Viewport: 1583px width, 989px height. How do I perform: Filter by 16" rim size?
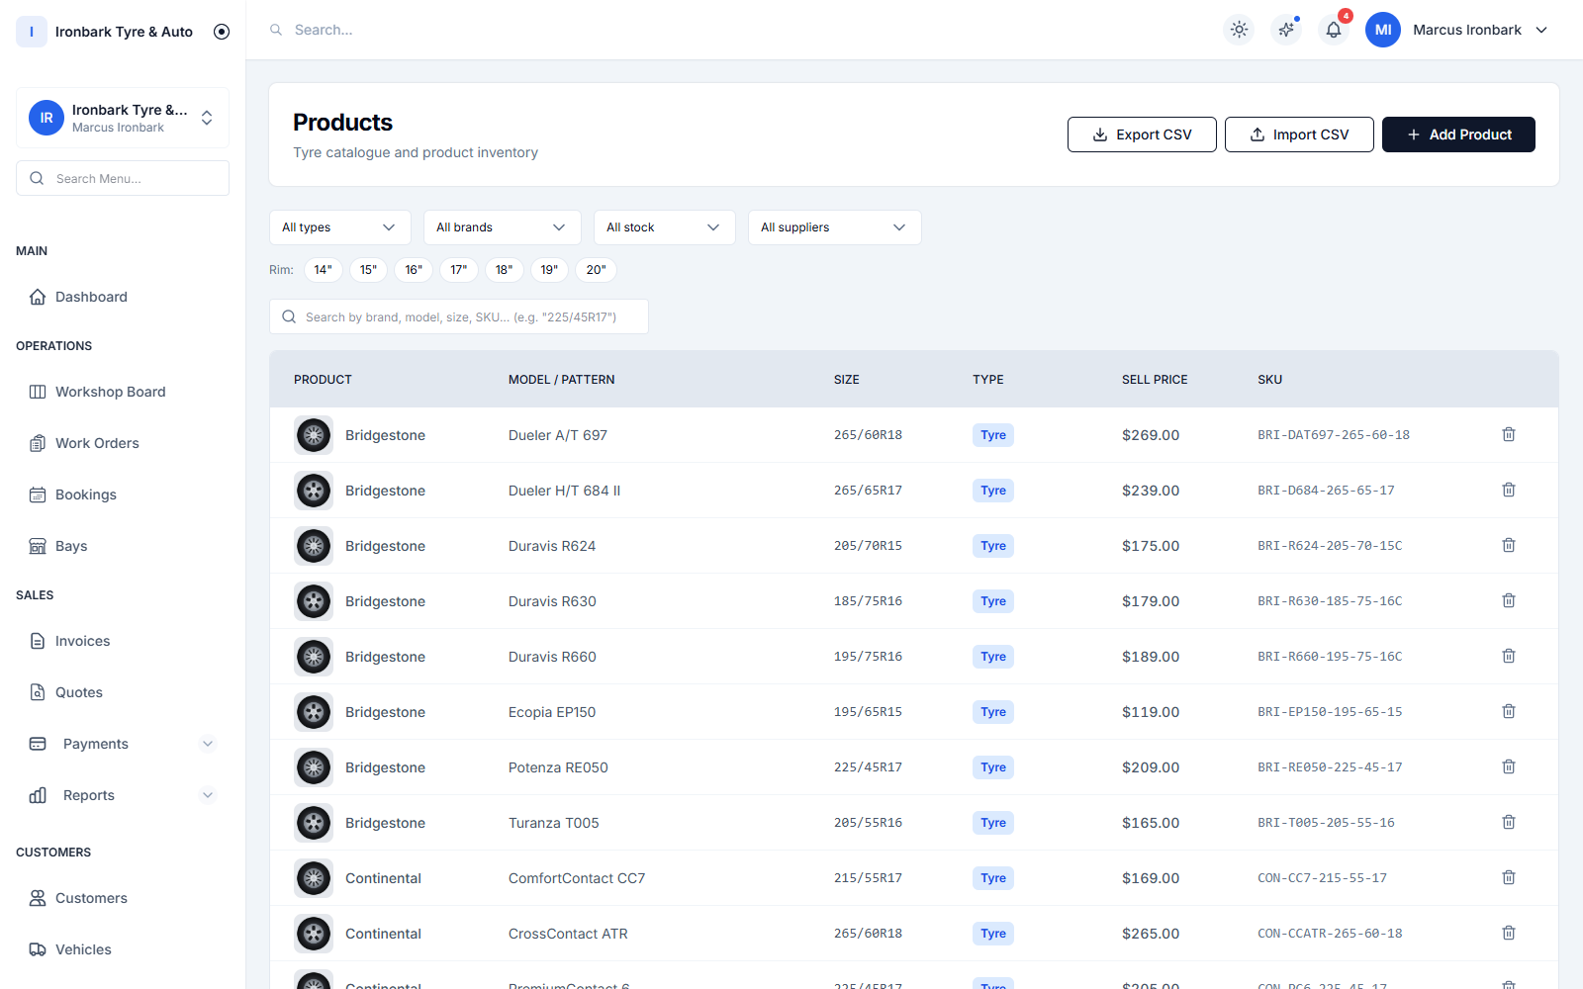[x=414, y=270]
